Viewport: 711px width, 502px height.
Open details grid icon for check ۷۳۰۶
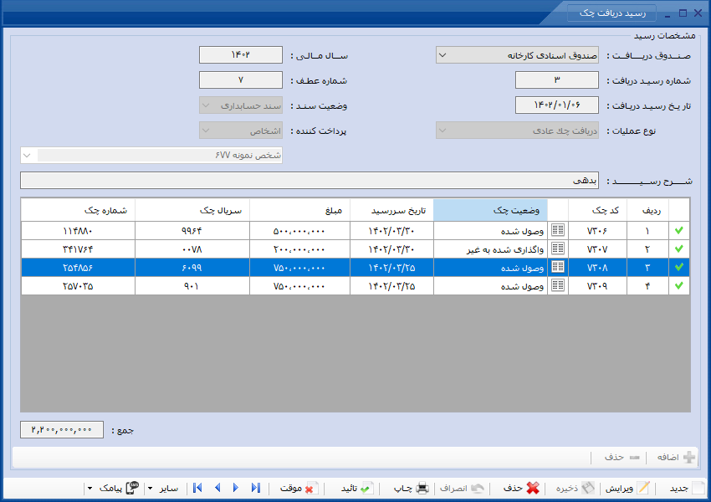click(558, 230)
